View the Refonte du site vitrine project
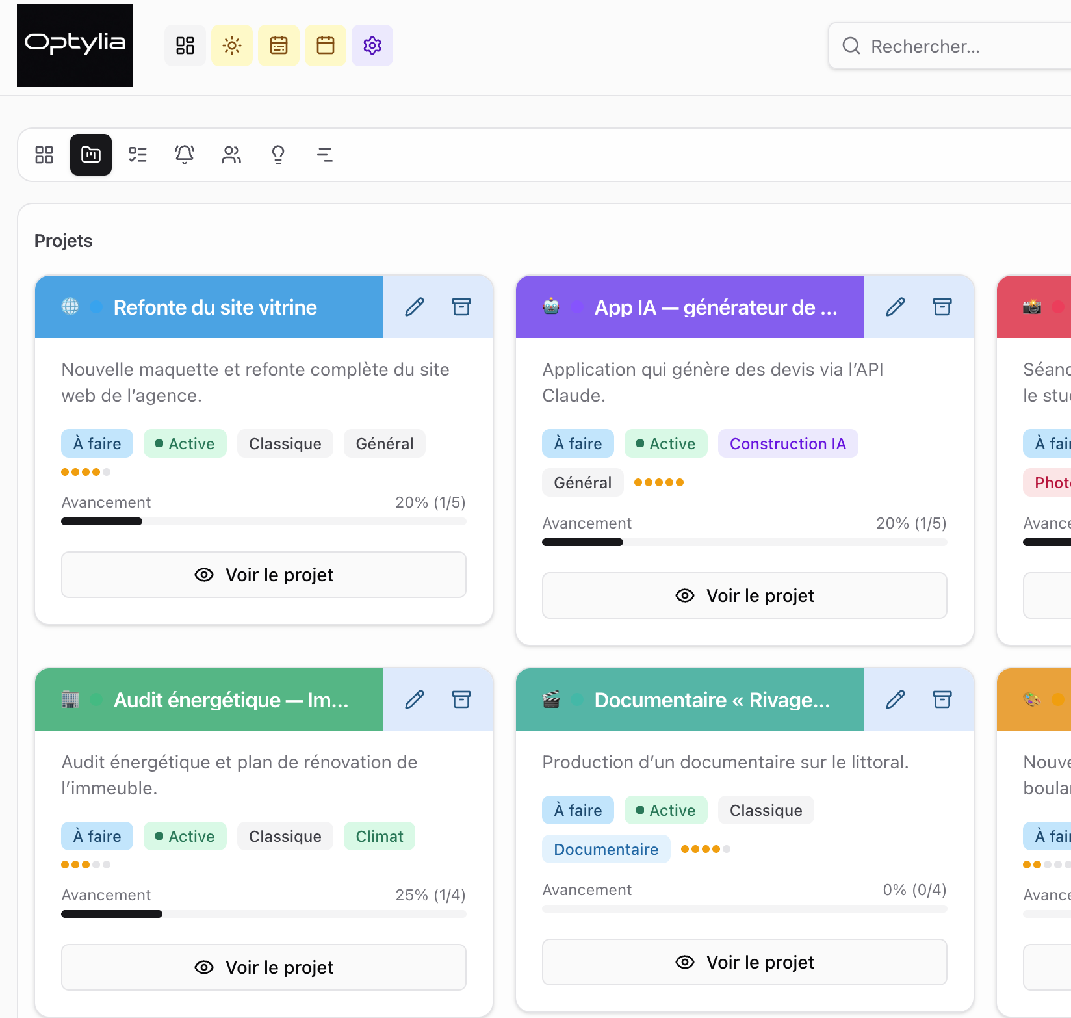This screenshot has height=1018, width=1071. coord(264,575)
